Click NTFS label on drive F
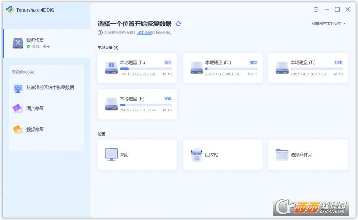Image resolution: width=358 pixels, height=220 pixels. click(x=167, y=110)
